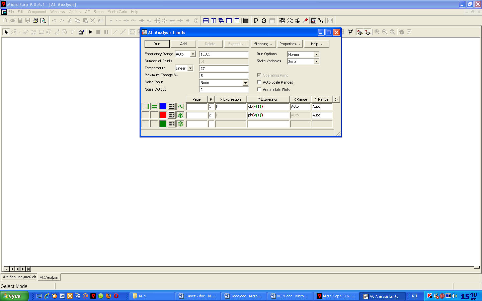This screenshot has height=301, width=482.
Task: Click the red color swatch for ph(v(1))
Action: coord(163,115)
